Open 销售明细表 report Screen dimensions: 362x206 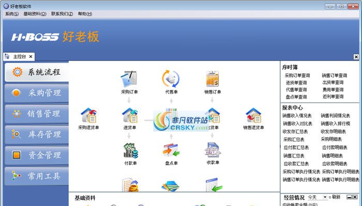[x=333, y=156]
